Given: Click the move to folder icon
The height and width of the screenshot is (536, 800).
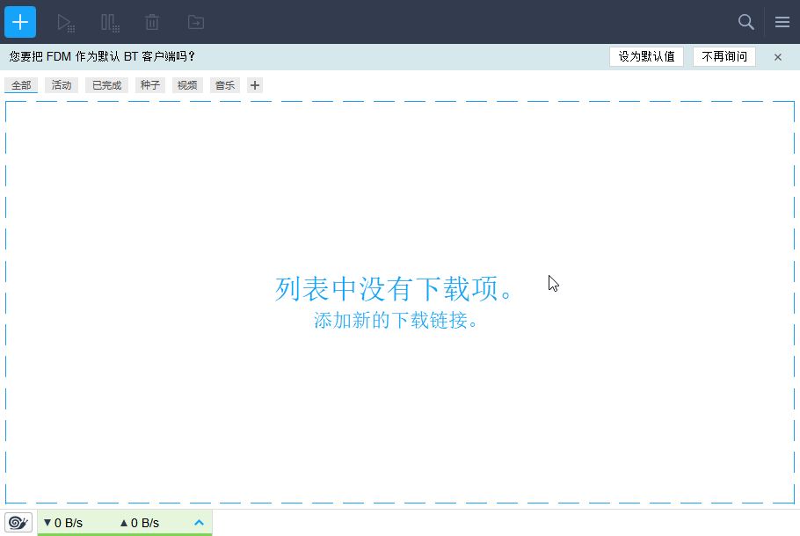Looking at the screenshot, I should click(x=196, y=23).
